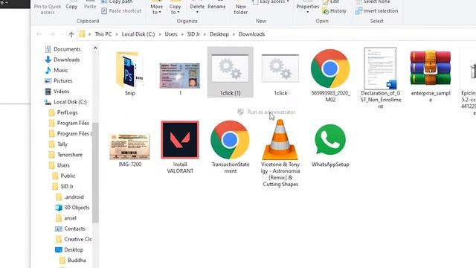Open Contacts in the navigation tree
Image resolution: width=476 pixels, height=268 pixels.
tap(70, 229)
